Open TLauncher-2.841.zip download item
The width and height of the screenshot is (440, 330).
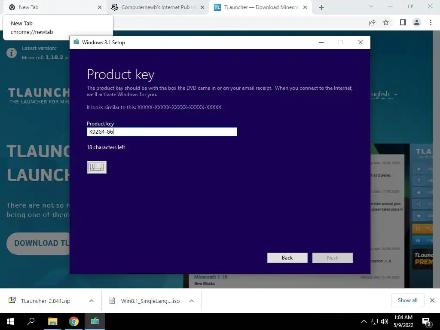46,301
